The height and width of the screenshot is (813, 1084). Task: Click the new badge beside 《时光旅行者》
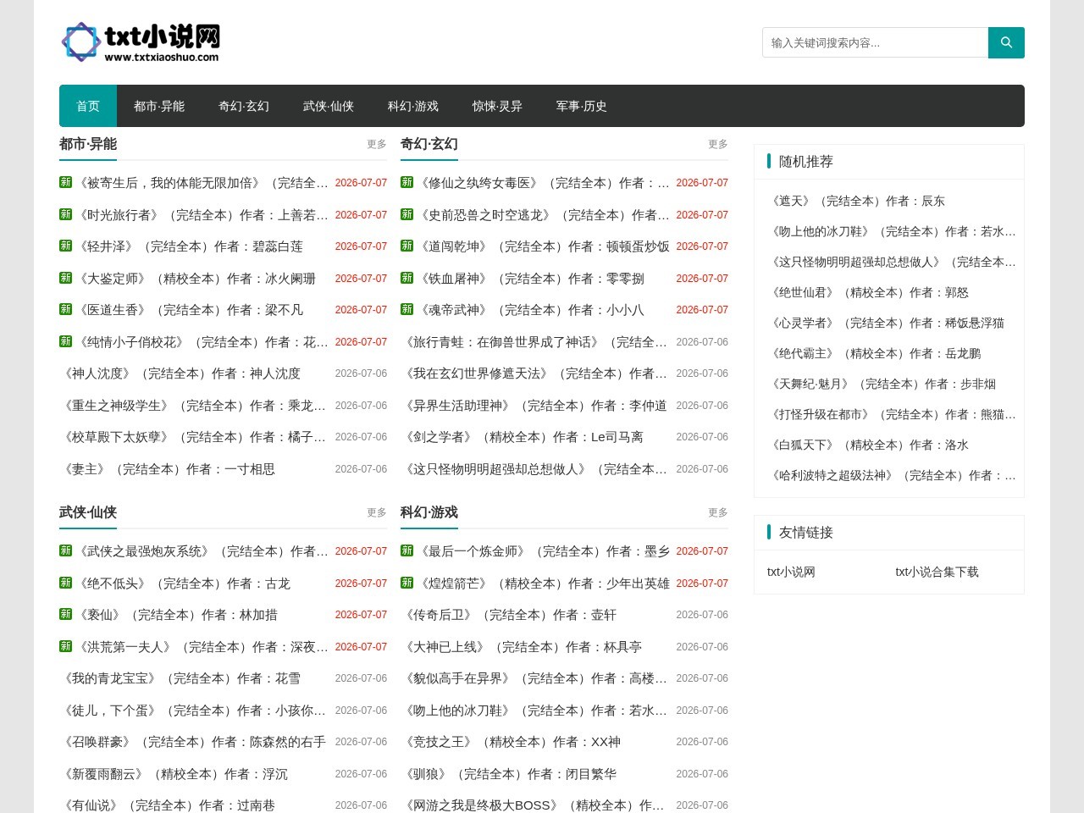[x=65, y=214]
